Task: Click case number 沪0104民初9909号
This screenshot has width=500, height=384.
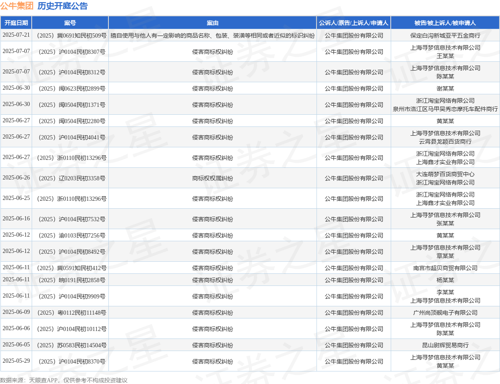Action: (72, 296)
